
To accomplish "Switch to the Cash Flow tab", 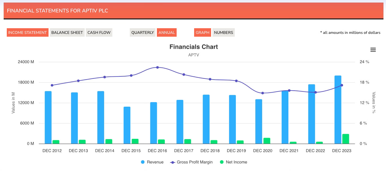I will (99, 32).
